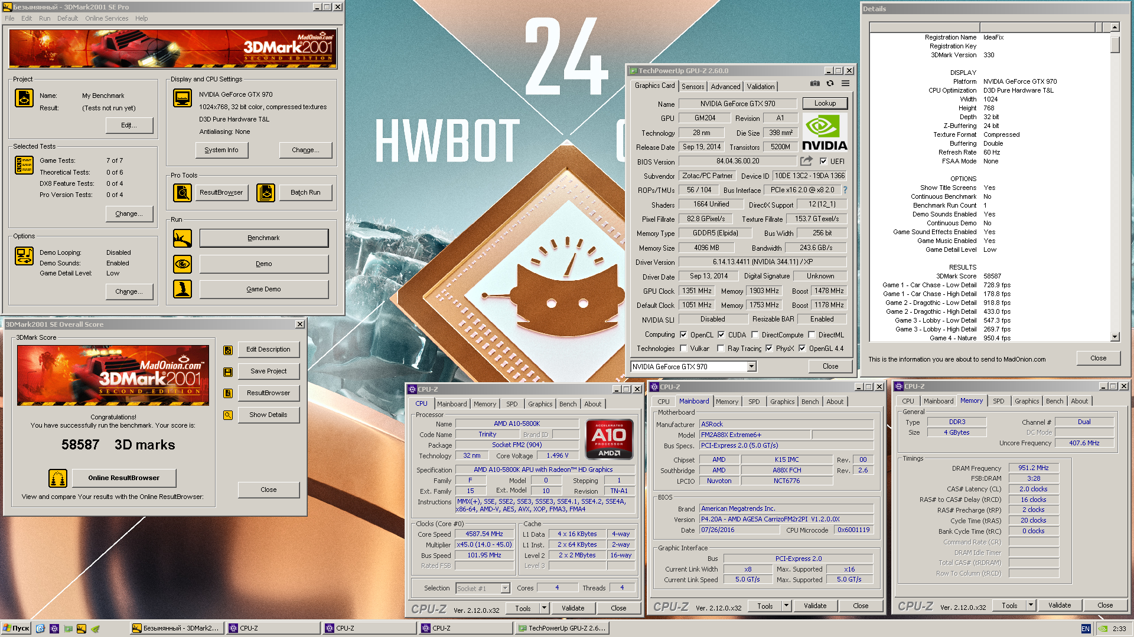The image size is (1134, 637).
Task: Open SPD tab in CPU-Z Memory window
Action: tap(998, 401)
